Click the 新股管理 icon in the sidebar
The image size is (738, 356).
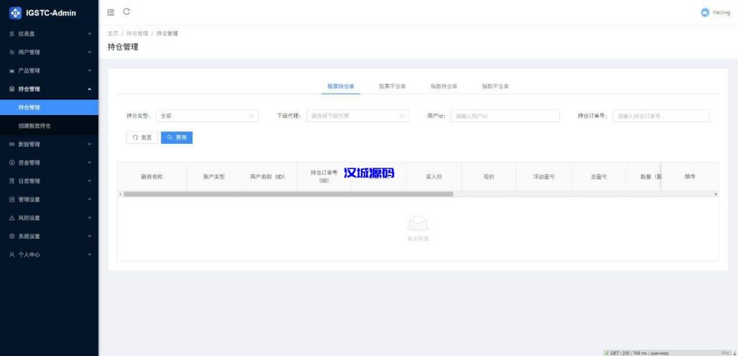[12, 144]
